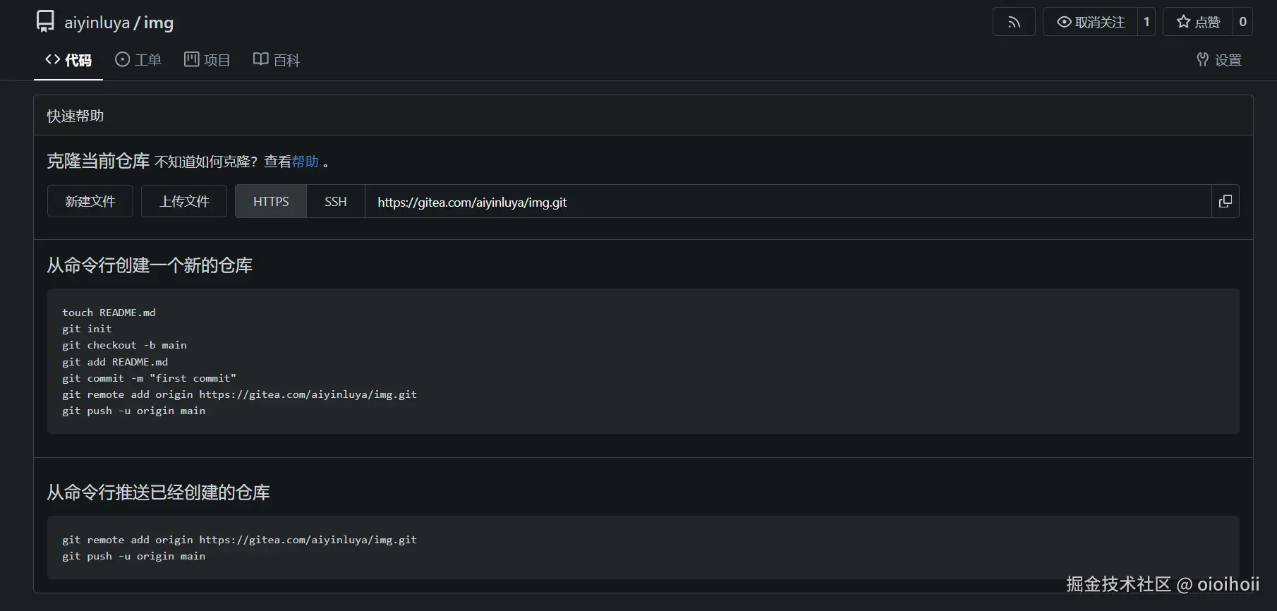Click the copy clone URL icon
The image size is (1277, 611).
pyautogui.click(x=1225, y=202)
